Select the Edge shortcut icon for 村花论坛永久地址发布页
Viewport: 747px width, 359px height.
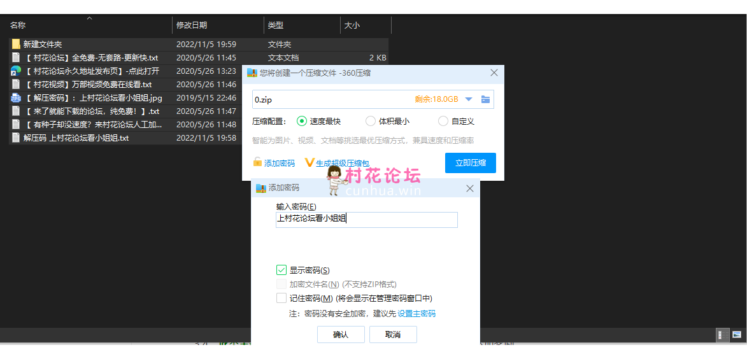pos(16,71)
